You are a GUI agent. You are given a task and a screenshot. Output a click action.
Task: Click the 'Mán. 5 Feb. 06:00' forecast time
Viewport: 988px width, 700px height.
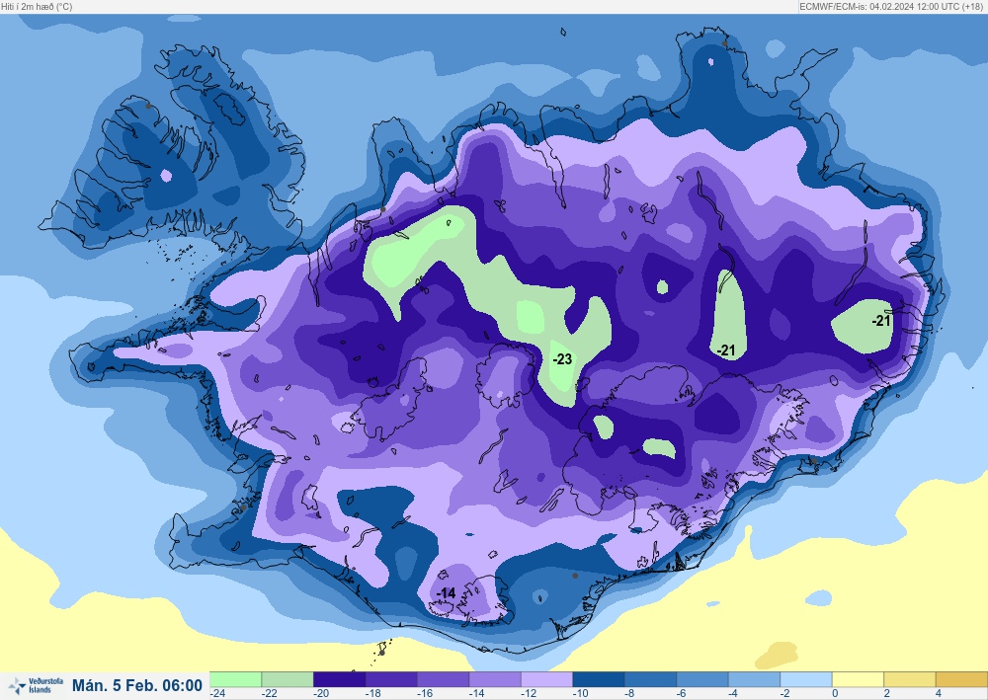[136, 685]
